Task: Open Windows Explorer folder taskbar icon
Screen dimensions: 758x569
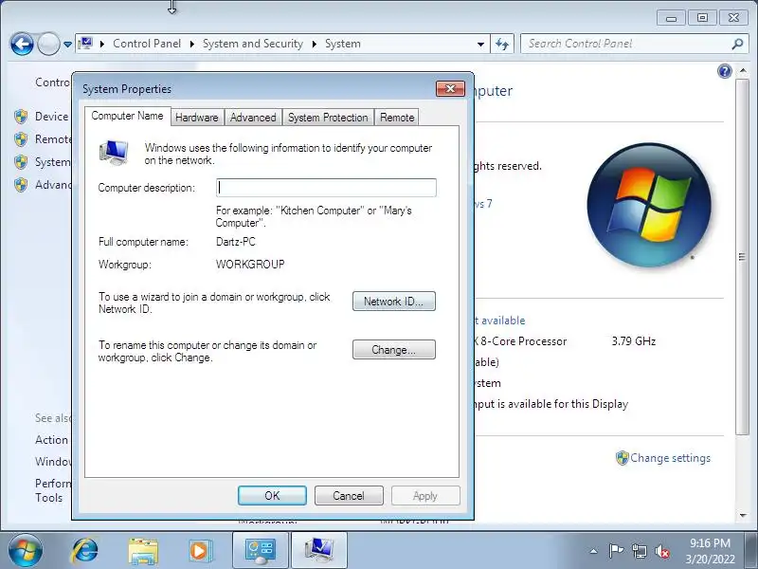Action: (x=143, y=551)
